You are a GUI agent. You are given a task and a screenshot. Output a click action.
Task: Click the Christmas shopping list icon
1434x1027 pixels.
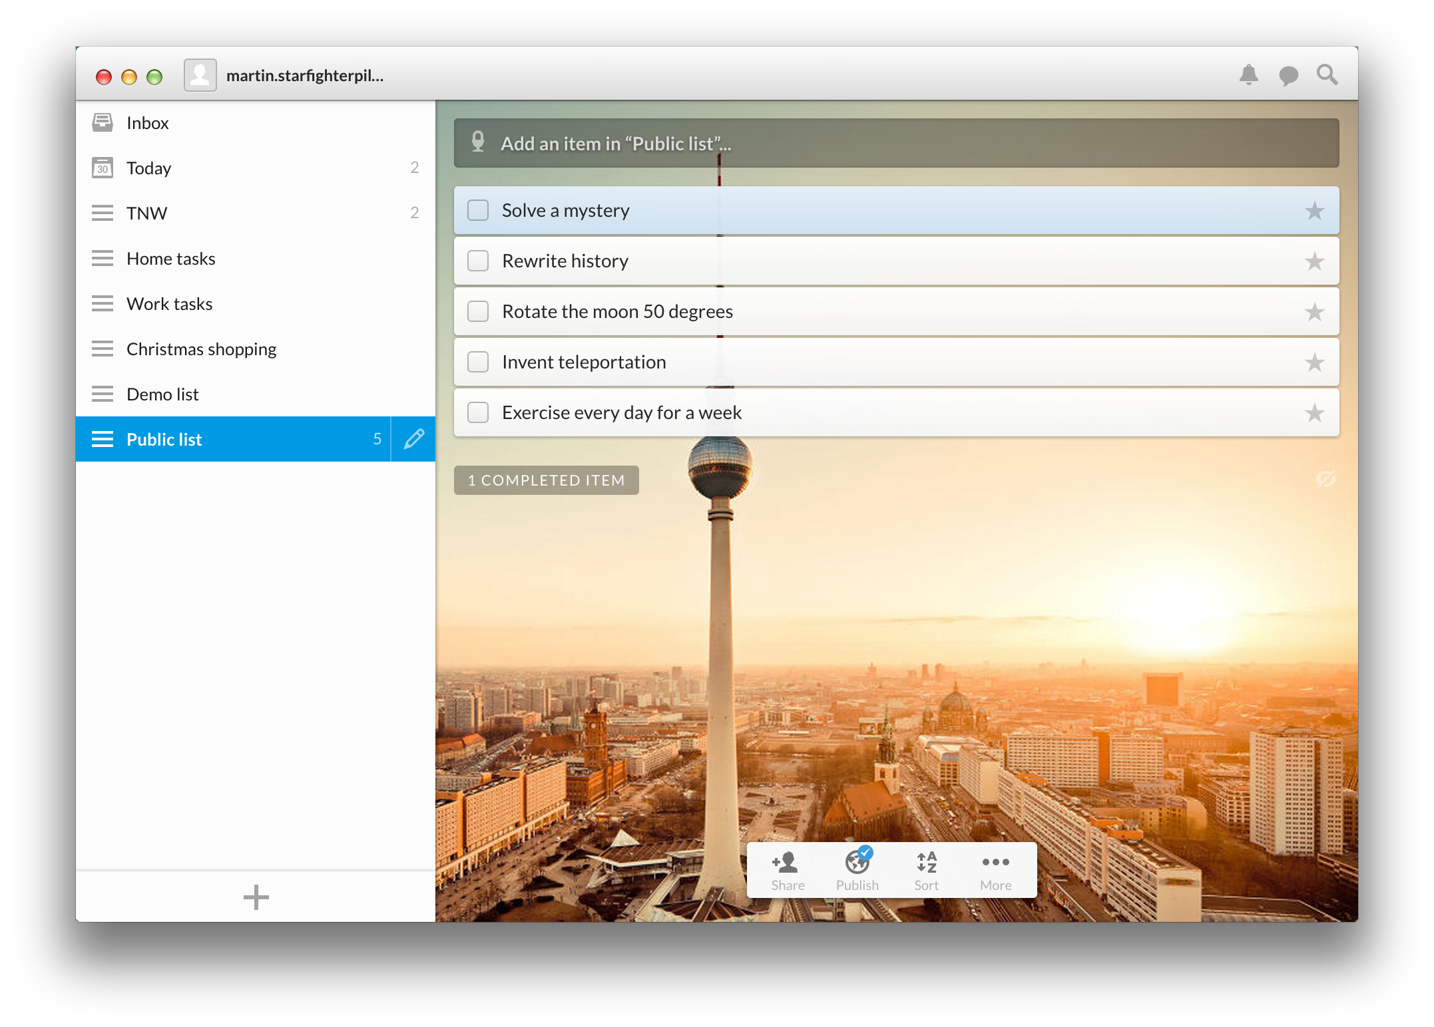103,349
